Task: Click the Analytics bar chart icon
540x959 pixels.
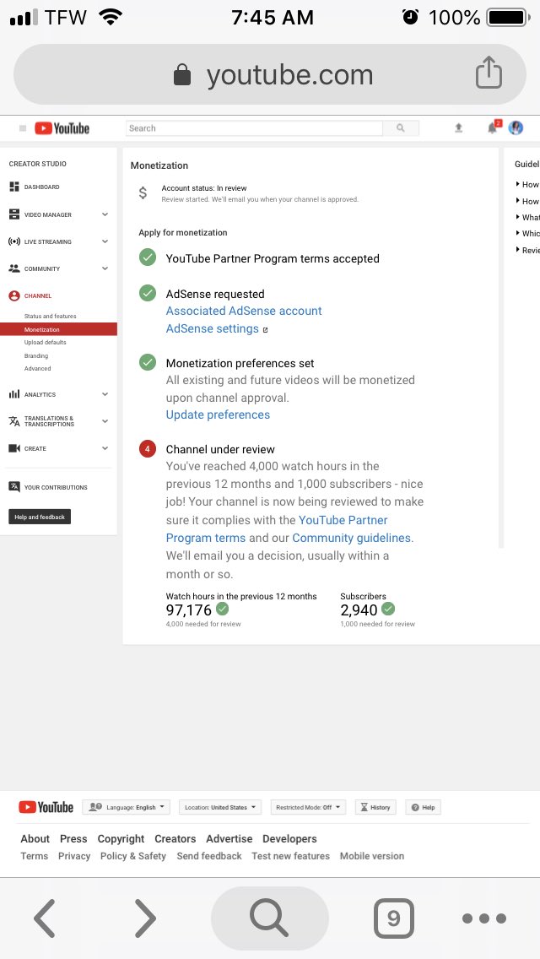Action: (x=14, y=394)
